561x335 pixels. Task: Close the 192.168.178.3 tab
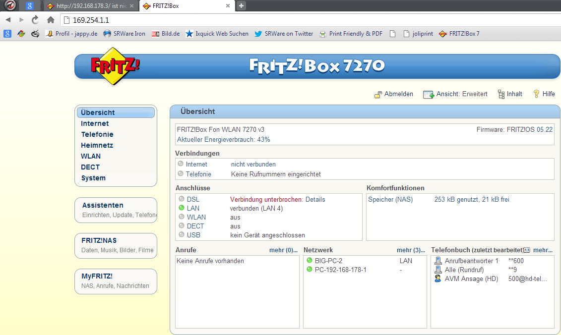point(131,6)
